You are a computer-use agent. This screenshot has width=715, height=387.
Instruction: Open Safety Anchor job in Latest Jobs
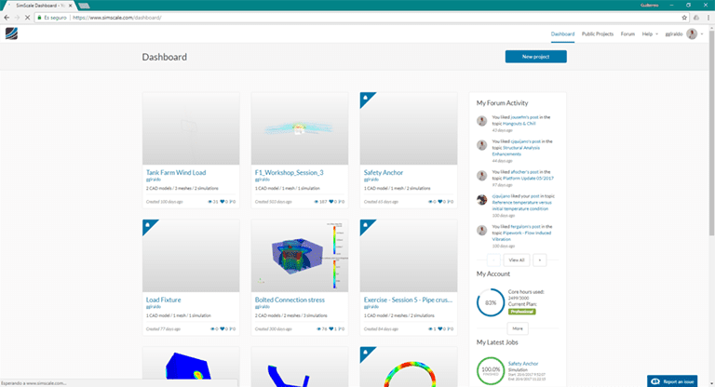[523, 364]
